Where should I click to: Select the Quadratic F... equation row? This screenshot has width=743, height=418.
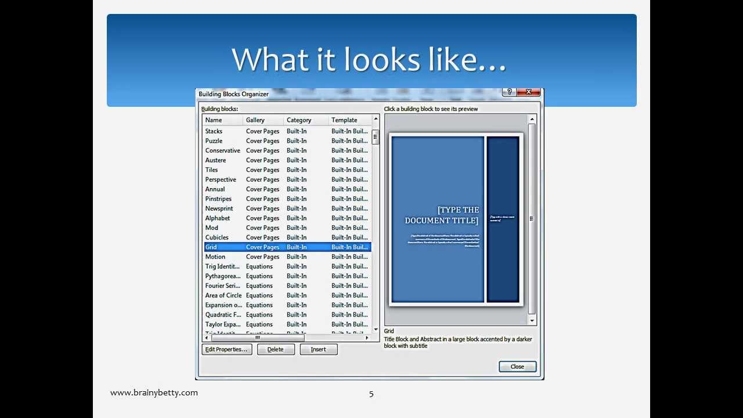click(x=287, y=315)
